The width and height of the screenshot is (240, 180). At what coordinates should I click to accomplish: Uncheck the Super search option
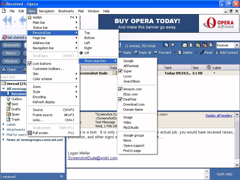[x=120, y=71]
